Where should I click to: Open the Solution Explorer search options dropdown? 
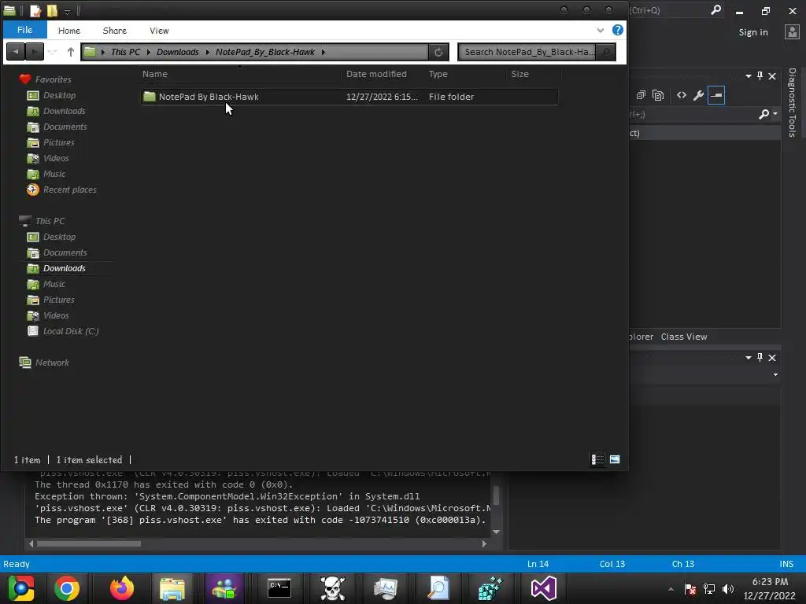[775, 114]
